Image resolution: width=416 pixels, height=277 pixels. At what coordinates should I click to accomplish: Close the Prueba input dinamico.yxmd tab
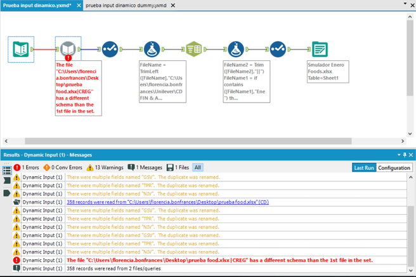pos(79,5)
